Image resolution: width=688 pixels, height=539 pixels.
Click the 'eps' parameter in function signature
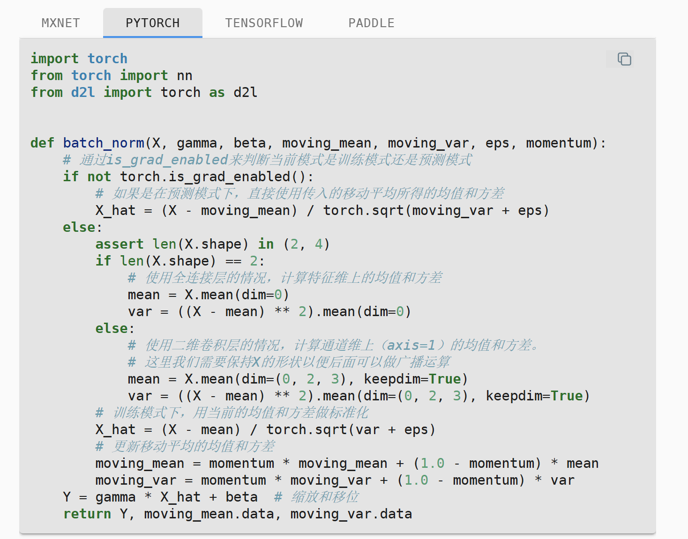(x=497, y=143)
